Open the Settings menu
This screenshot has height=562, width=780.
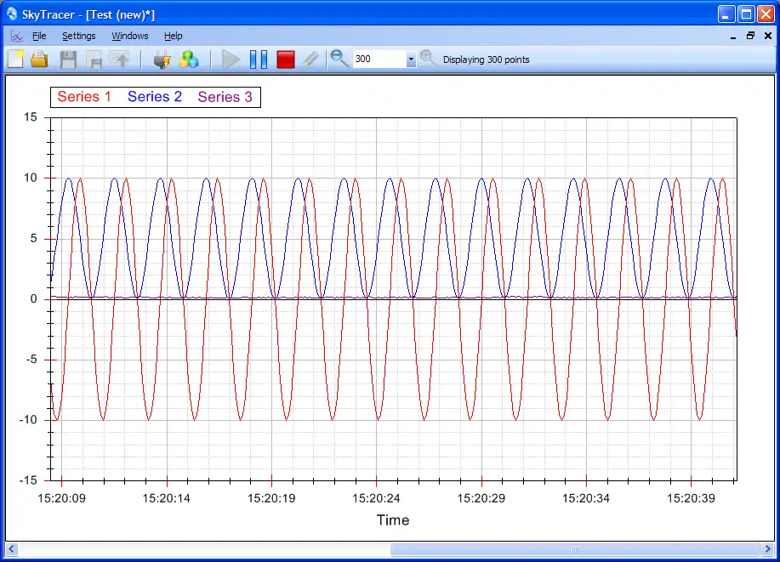point(79,36)
